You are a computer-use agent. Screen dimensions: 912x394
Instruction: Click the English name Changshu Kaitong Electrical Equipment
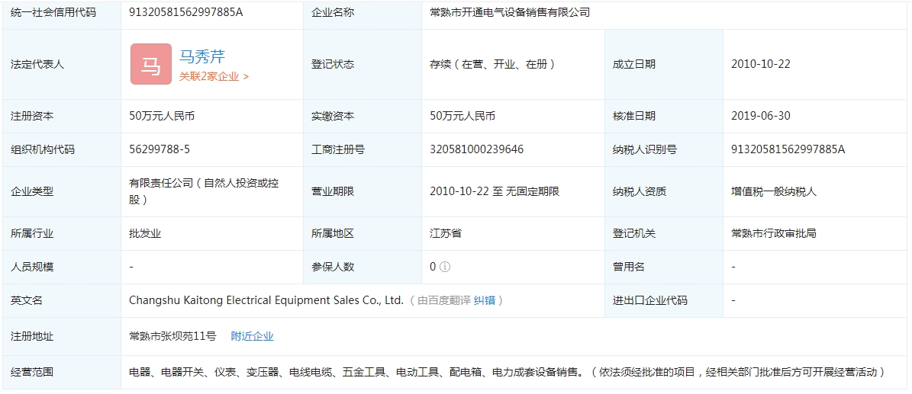tap(266, 300)
